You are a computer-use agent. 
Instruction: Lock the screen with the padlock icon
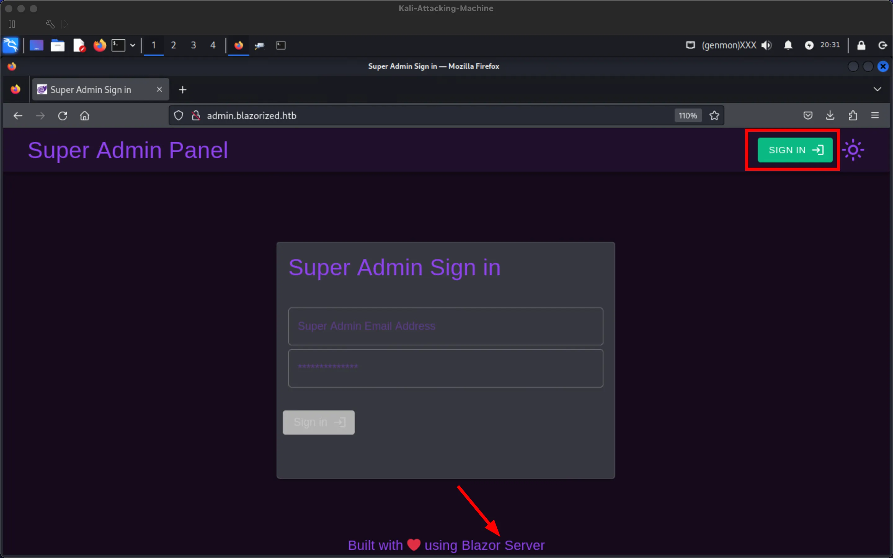[x=861, y=45]
